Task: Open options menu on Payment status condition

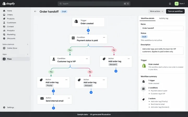Action: tap(104, 37)
